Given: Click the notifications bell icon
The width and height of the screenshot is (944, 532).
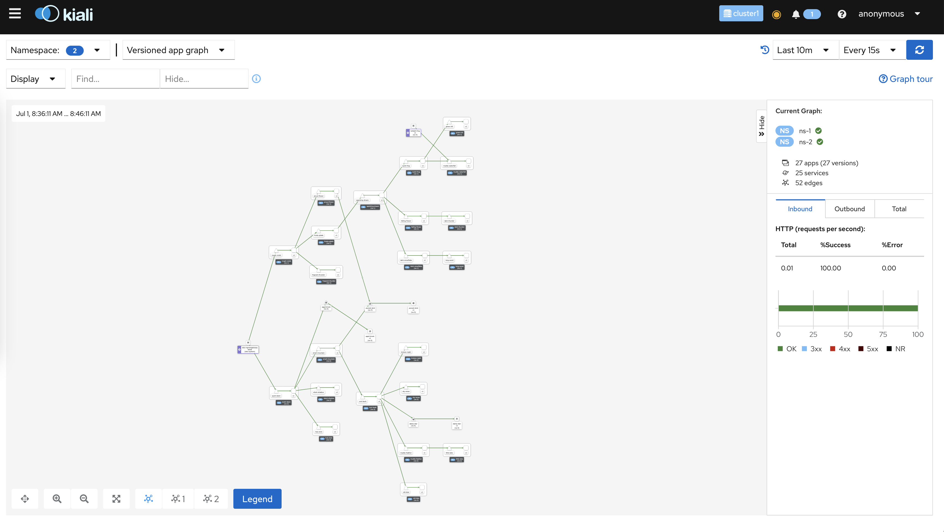Looking at the screenshot, I should [795, 14].
